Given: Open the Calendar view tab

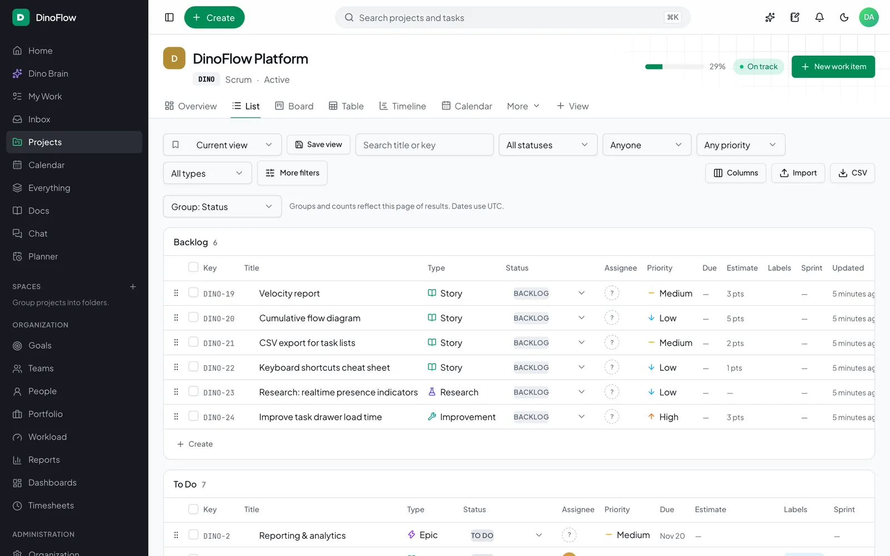Looking at the screenshot, I should [x=467, y=106].
